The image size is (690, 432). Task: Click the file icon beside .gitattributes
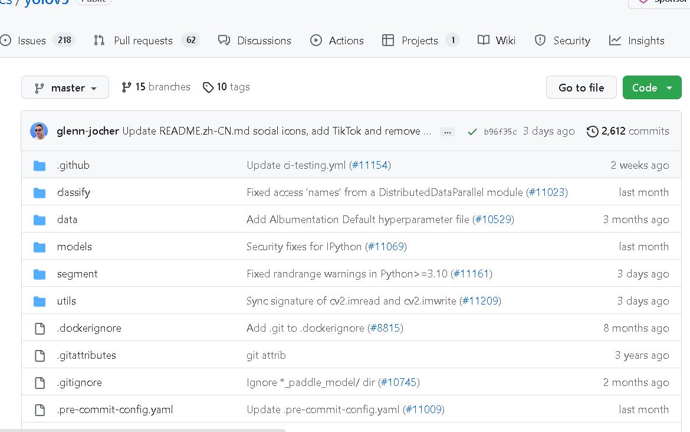click(40, 356)
